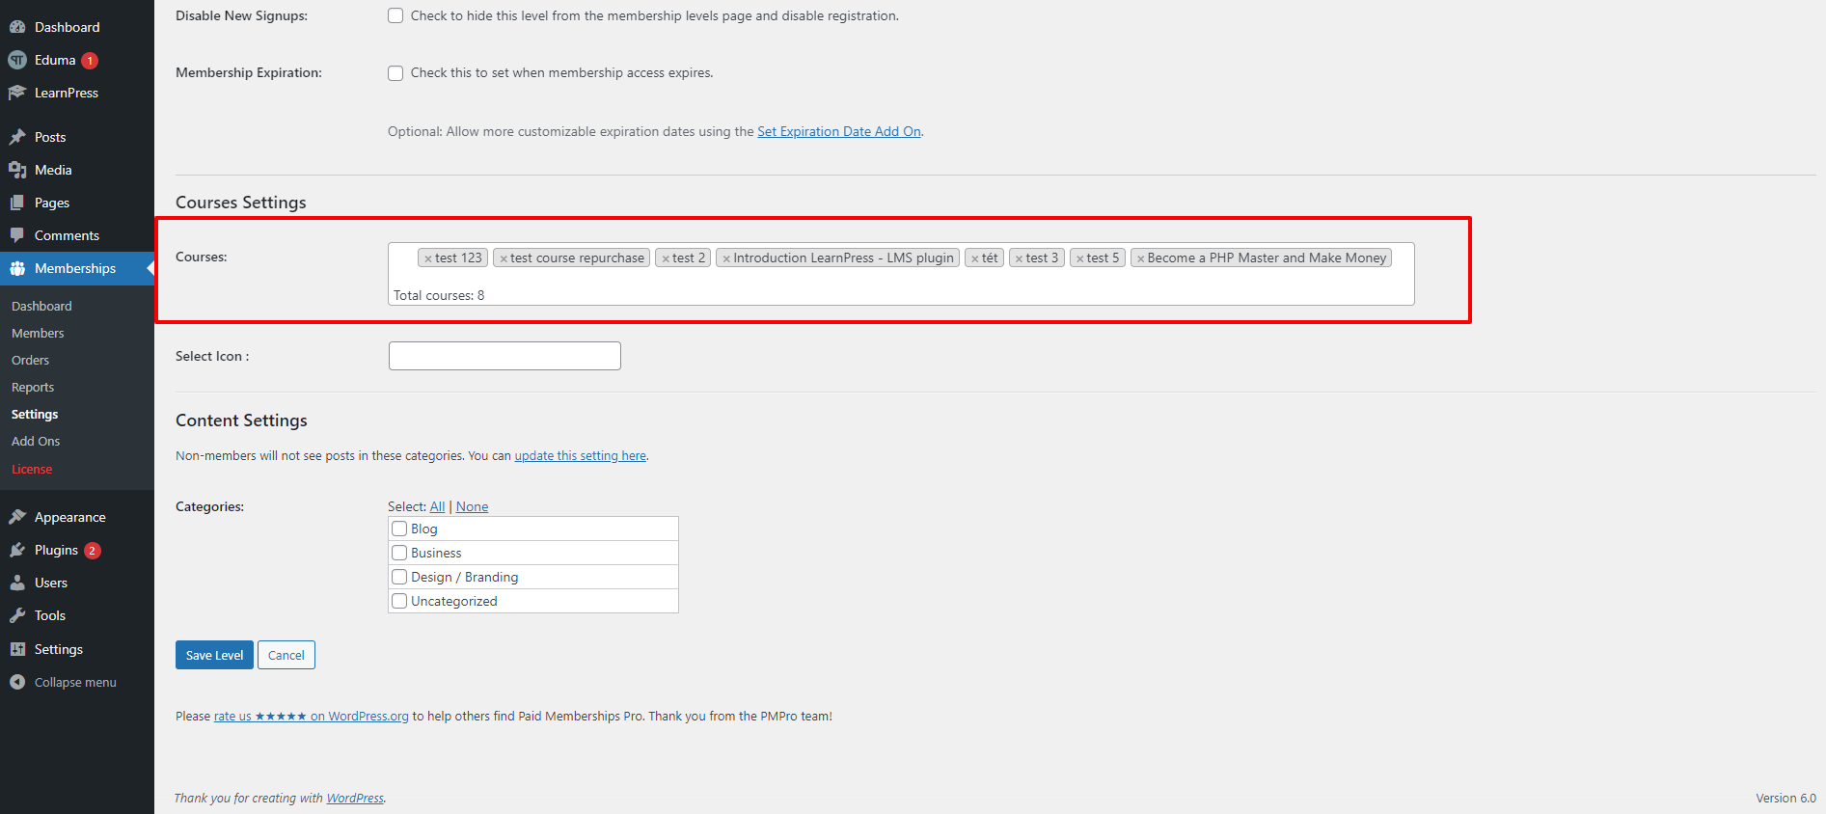
Task: Remove the 'test 3' course tag
Action: [x=1019, y=258]
